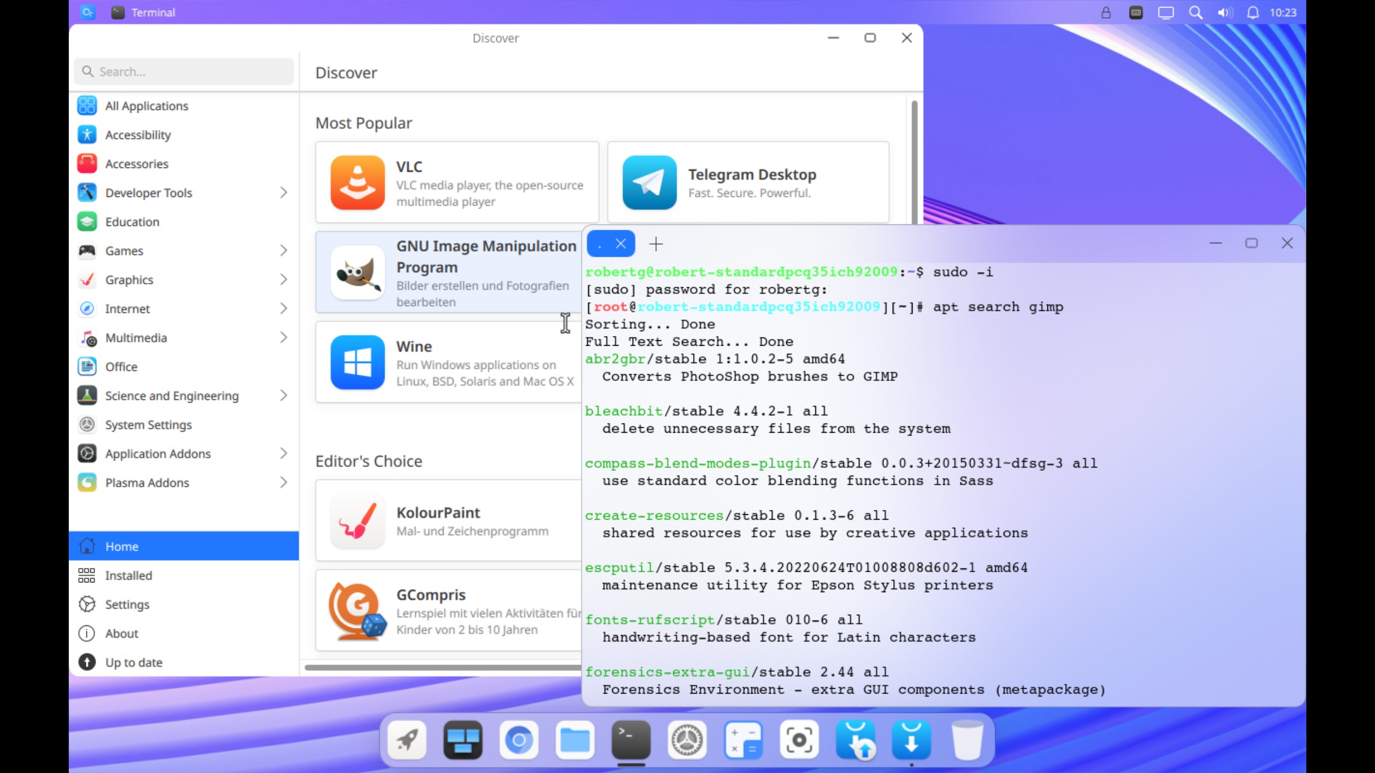
Task: Expand the Plasma Addons arrow
Action: 284,482
